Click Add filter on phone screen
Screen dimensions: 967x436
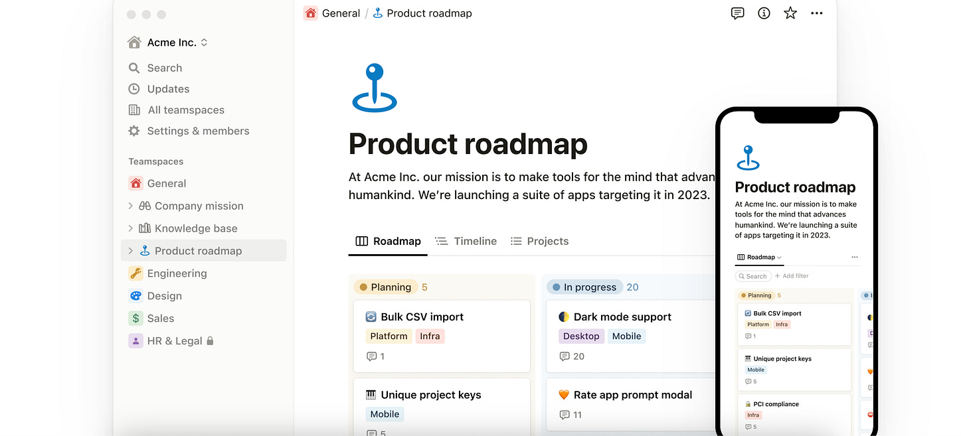point(792,276)
